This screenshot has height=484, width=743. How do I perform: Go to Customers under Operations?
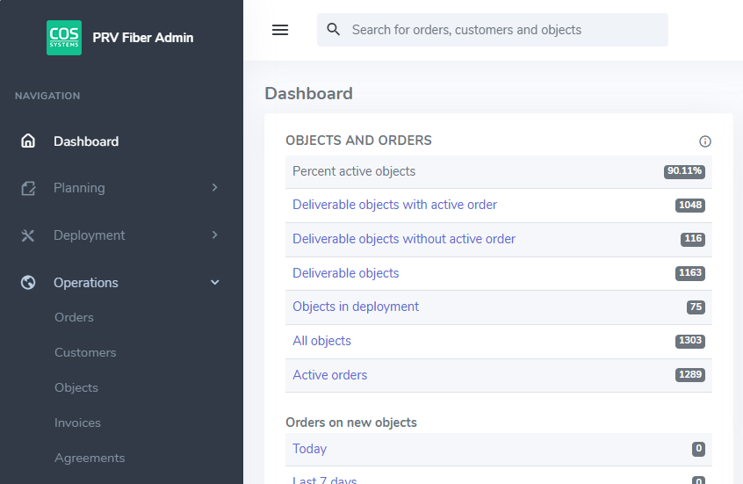point(85,352)
